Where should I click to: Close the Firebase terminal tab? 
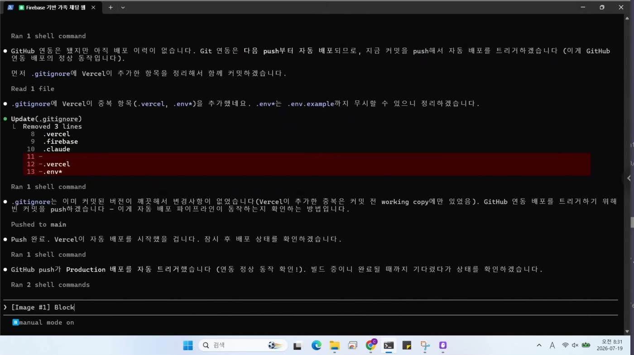coord(93,7)
